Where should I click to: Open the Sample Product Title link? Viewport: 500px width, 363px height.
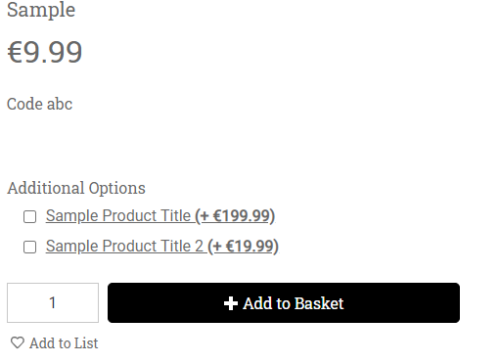click(118, 216)
